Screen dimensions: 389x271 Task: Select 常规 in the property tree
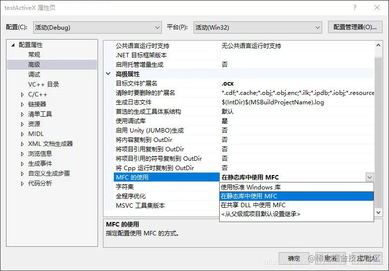34,55
